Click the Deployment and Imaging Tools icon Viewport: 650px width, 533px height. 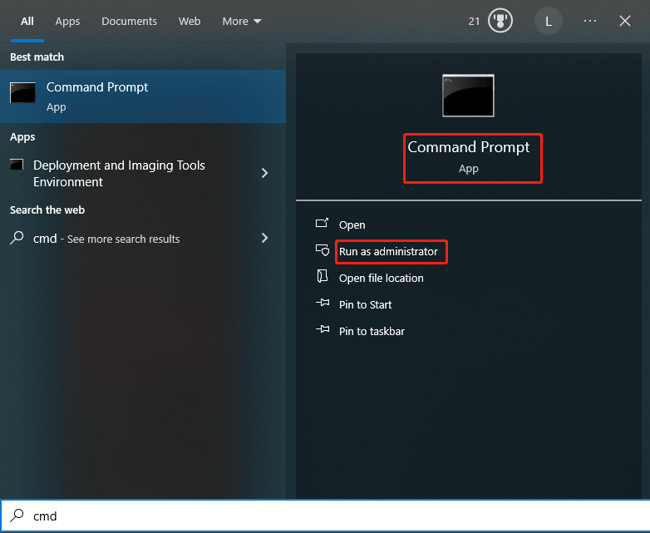[17, 165]
